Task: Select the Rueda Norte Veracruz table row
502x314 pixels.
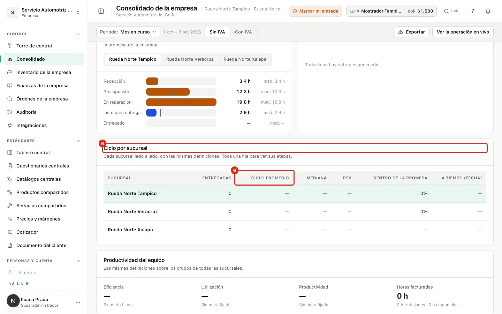Action: click(x=295, y=212)
